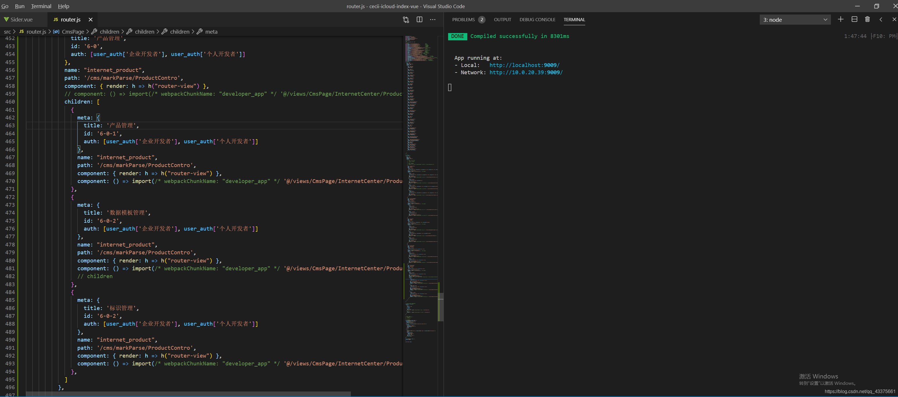Image resolution: width=898 pixels, height=397 pixels.
Task: Open the Help menu
Action: (63, 6)
